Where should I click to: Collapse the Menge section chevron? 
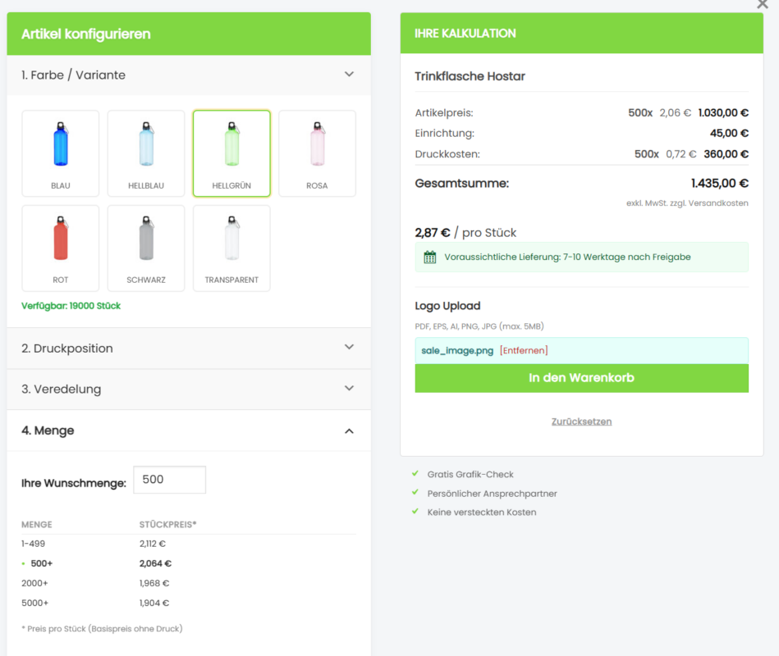pyautogui.click(x=349, y=430)
